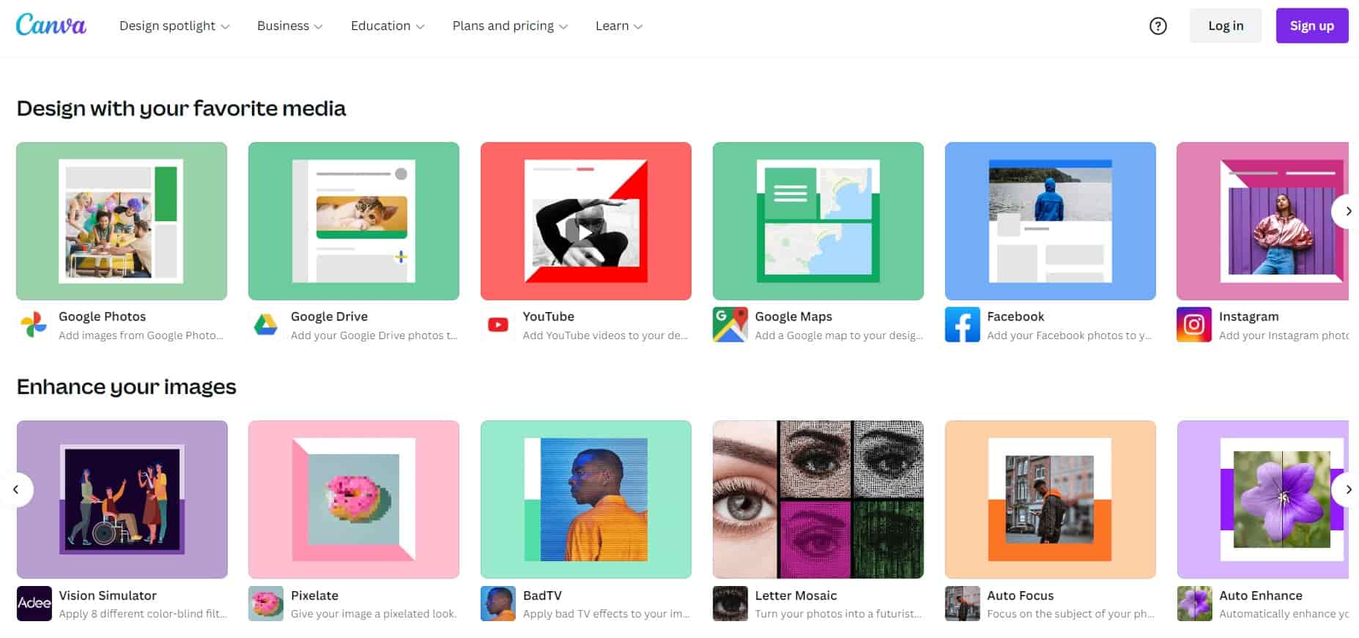The height and width of the screenshot is (638, 1359).
Task: Select the Google Photos preview card
Action: [122, 221]
